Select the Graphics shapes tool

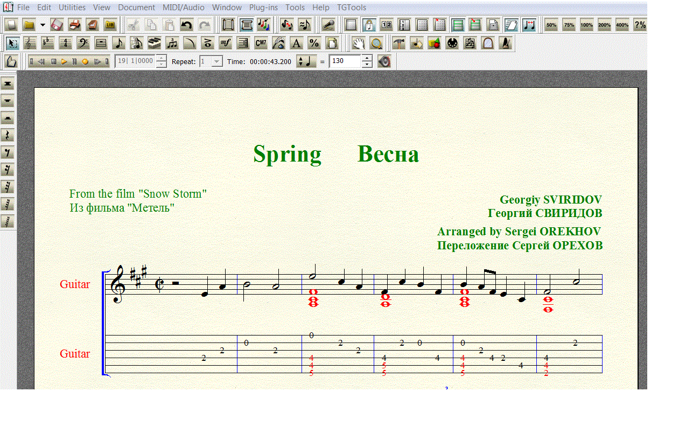point(434,43)
